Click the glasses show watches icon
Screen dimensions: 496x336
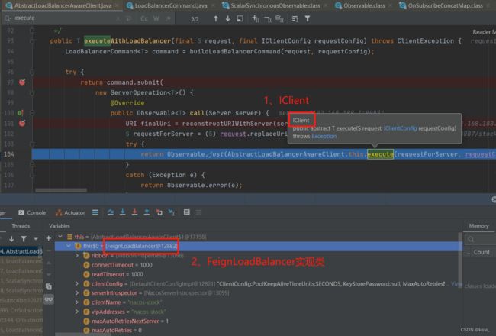point(48,299)
